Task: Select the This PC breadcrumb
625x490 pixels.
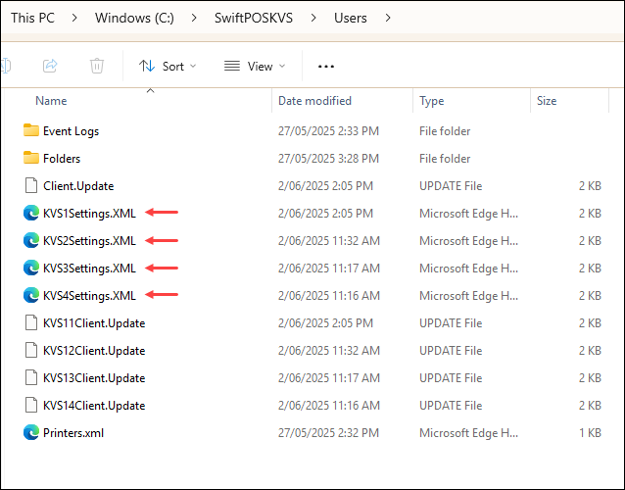Action: [x=32, y=18]
